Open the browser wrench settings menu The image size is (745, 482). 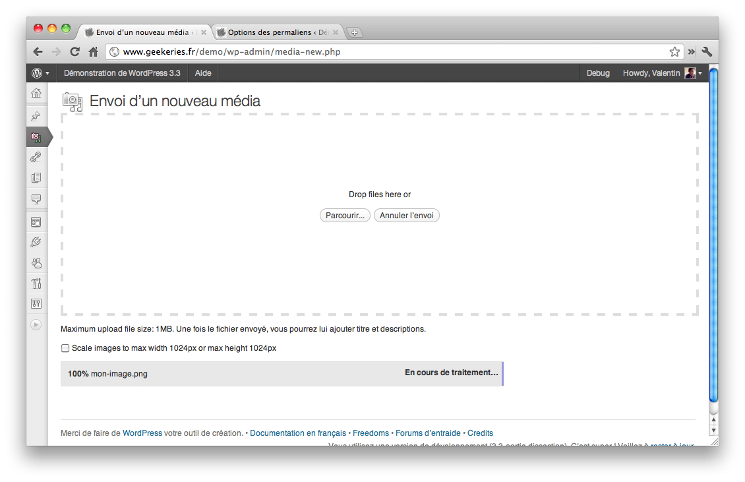(x=707, y=52)
